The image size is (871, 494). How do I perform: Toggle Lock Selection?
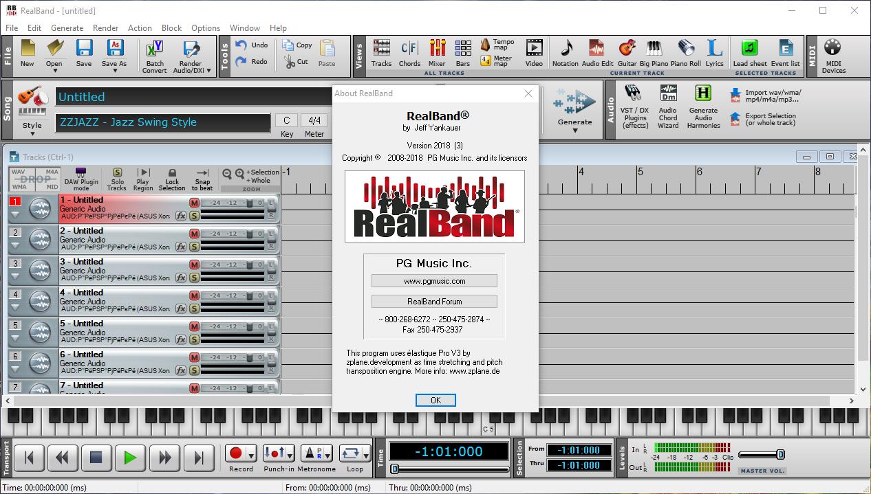pos(172,180)
